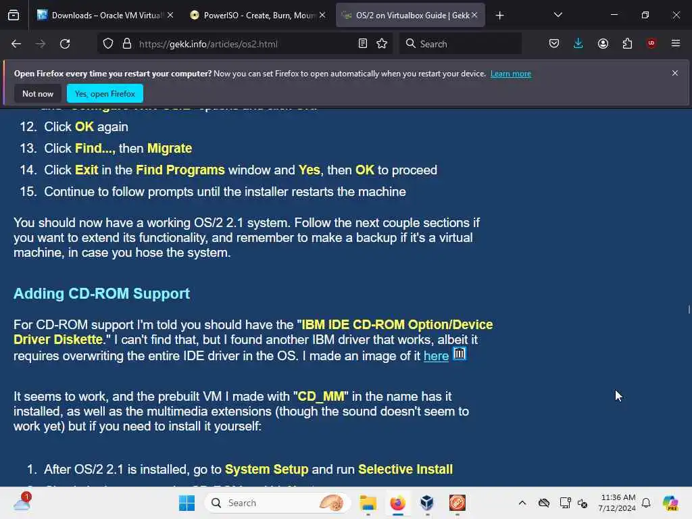Click Not now in the notification
The height and width of the screenshot is (519, 692).
38,93
